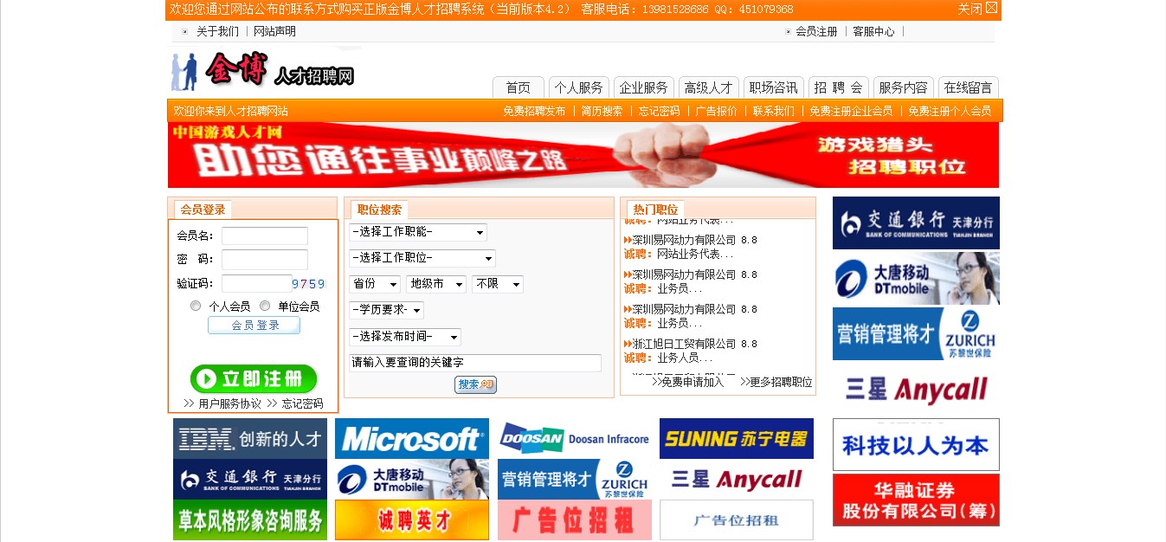Click the 更多招聘职位 link
Image resolution: width=1166 pixels, height=542 pixels.
781,382
